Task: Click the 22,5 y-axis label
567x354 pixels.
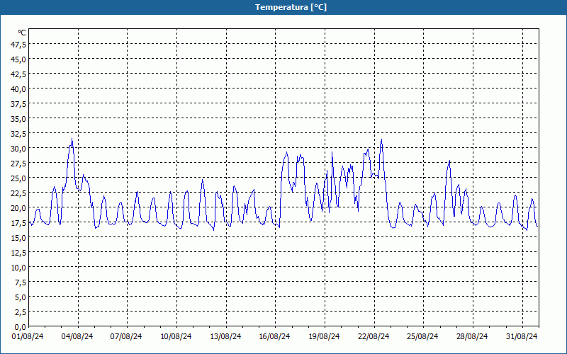Action: click(x=19, y=193)
